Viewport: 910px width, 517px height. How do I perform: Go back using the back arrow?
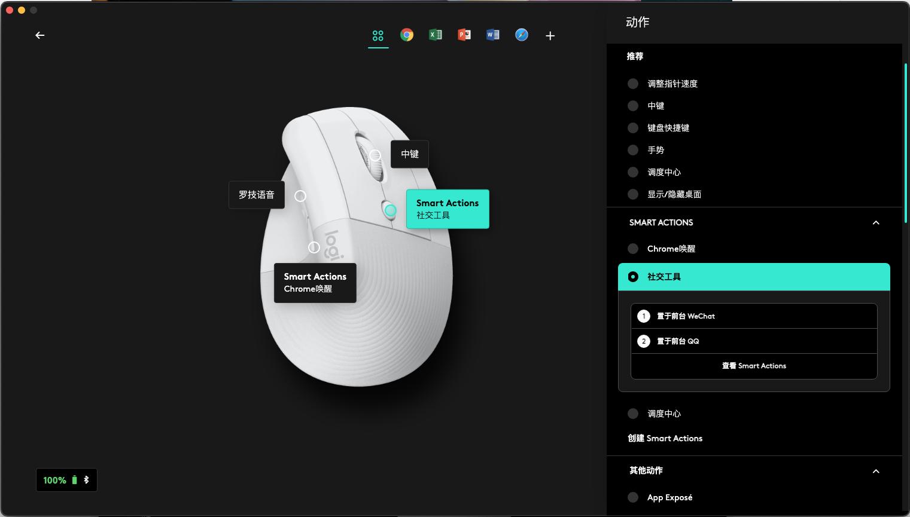tap(39, 35)
